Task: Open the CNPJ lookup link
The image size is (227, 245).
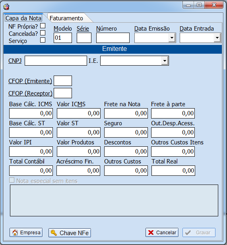Action: tap(15, 60)
